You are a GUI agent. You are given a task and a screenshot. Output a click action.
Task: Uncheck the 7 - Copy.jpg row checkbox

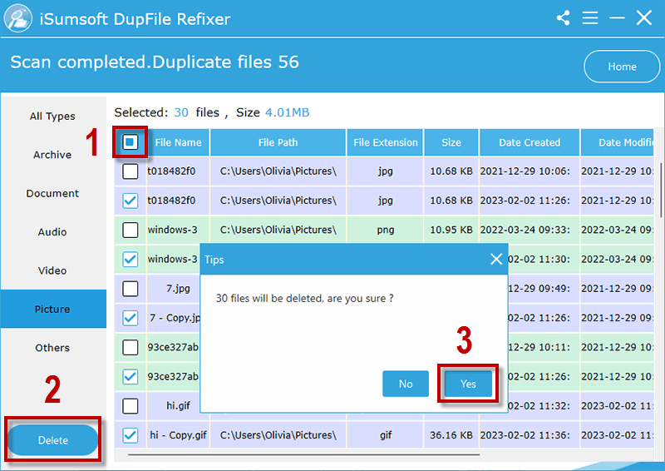coord(131,318)
